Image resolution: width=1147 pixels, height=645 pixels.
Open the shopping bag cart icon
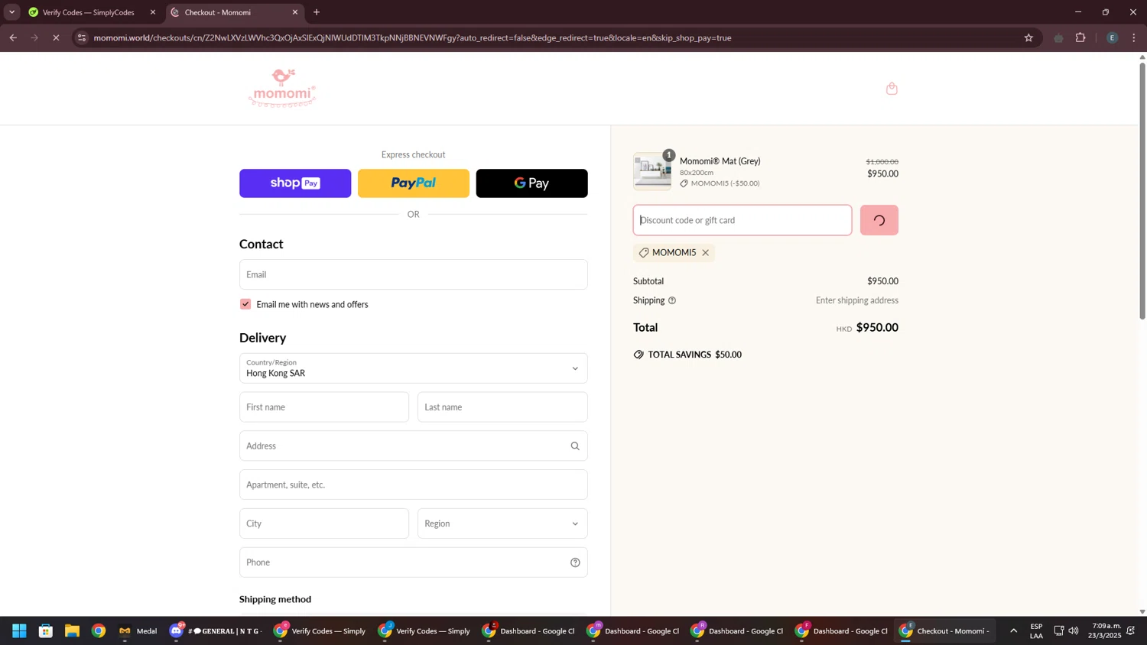click(892, 89)
